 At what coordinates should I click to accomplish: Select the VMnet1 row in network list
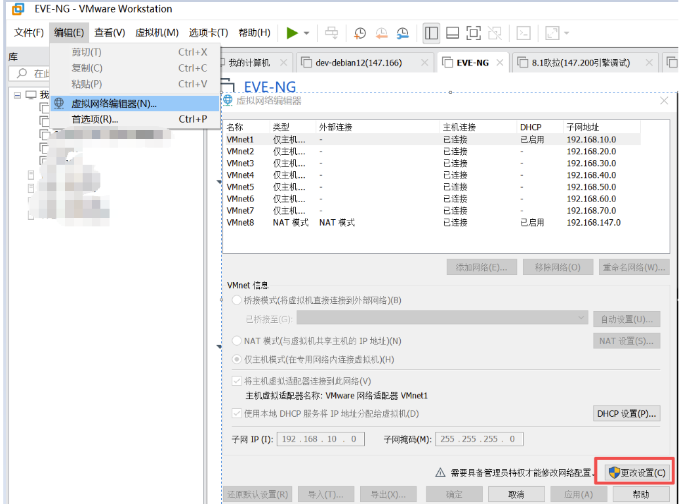432,139
